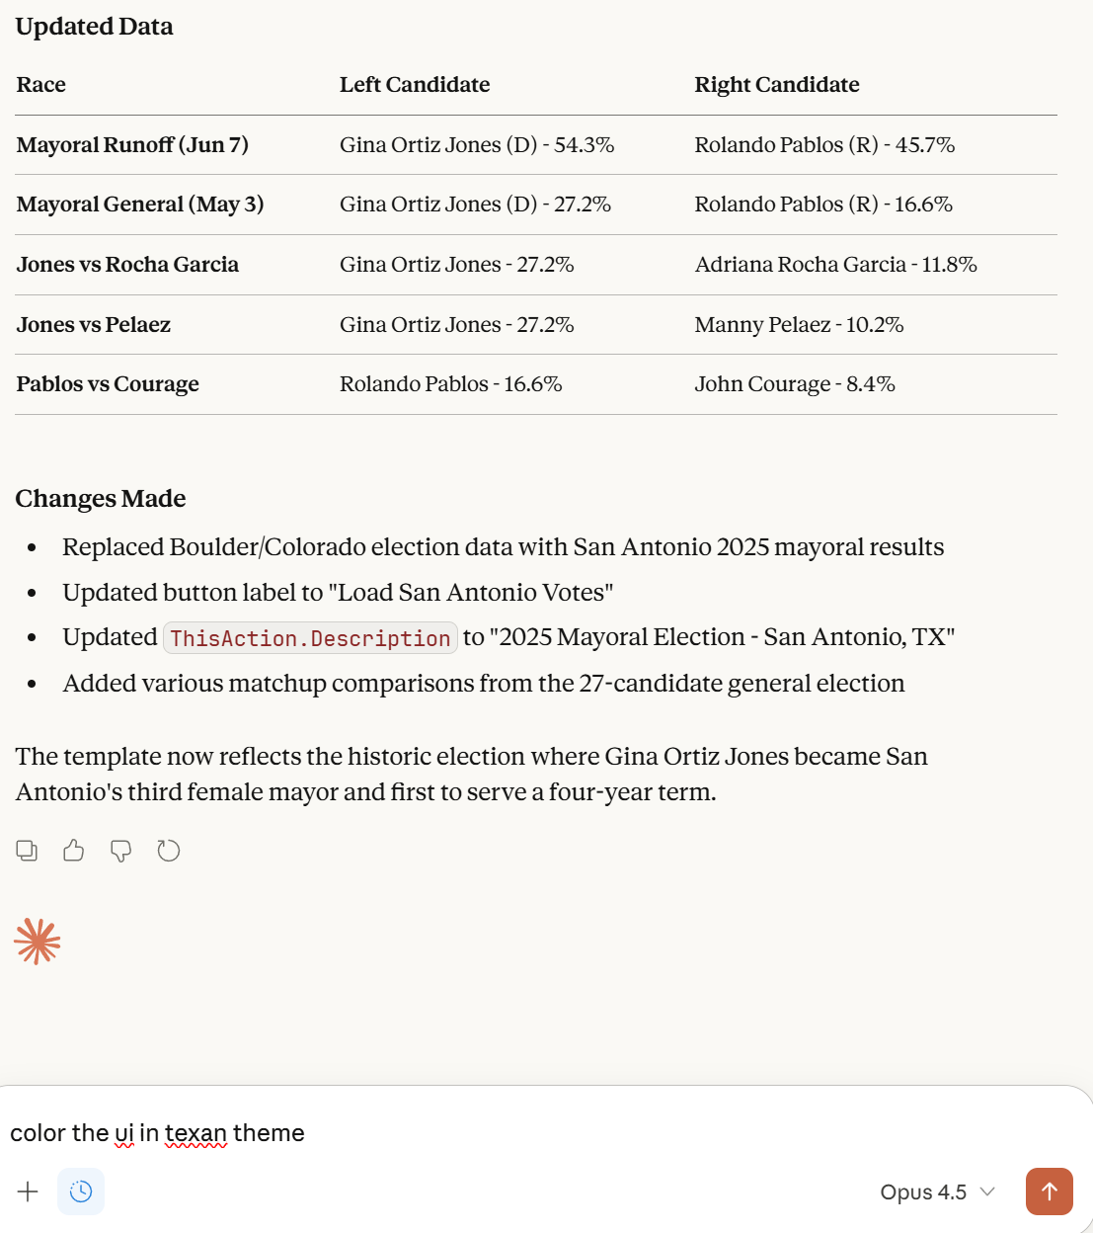
Task: Click the Updated Data heading
Action: click(x=95, y=27)
